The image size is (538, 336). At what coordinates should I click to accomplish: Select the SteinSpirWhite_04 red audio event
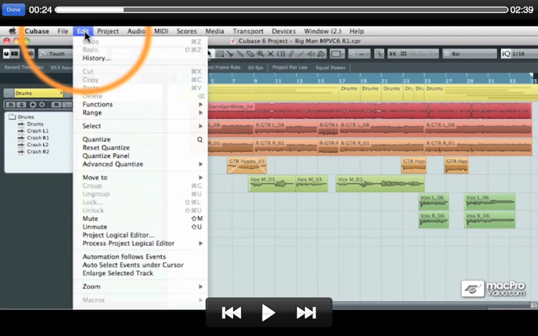coord(370,111)
